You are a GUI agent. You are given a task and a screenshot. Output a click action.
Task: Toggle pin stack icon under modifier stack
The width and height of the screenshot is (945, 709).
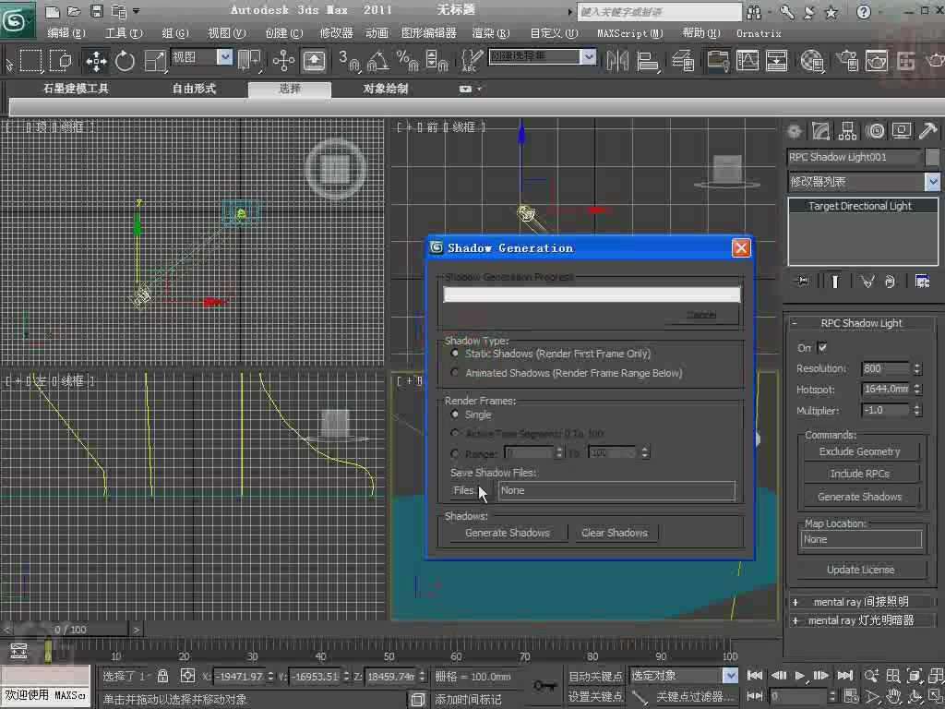pos(803,281)
